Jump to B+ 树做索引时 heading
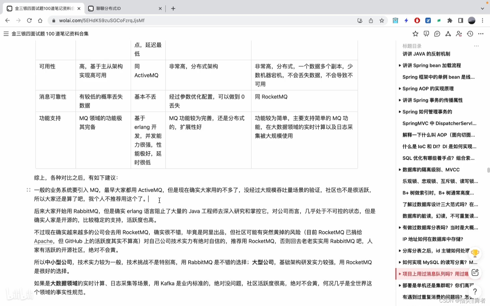 point(438,193)
